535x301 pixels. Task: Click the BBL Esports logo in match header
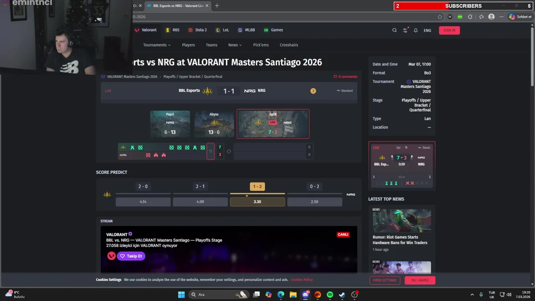tap(207, 91)
